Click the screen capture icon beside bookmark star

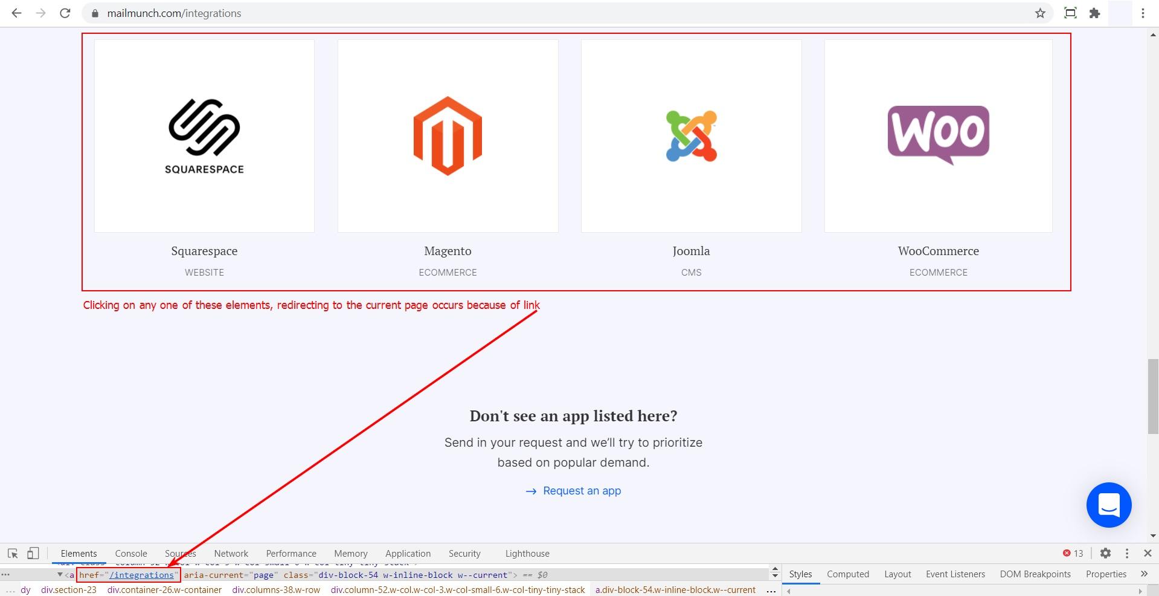tap(1070, 13)
